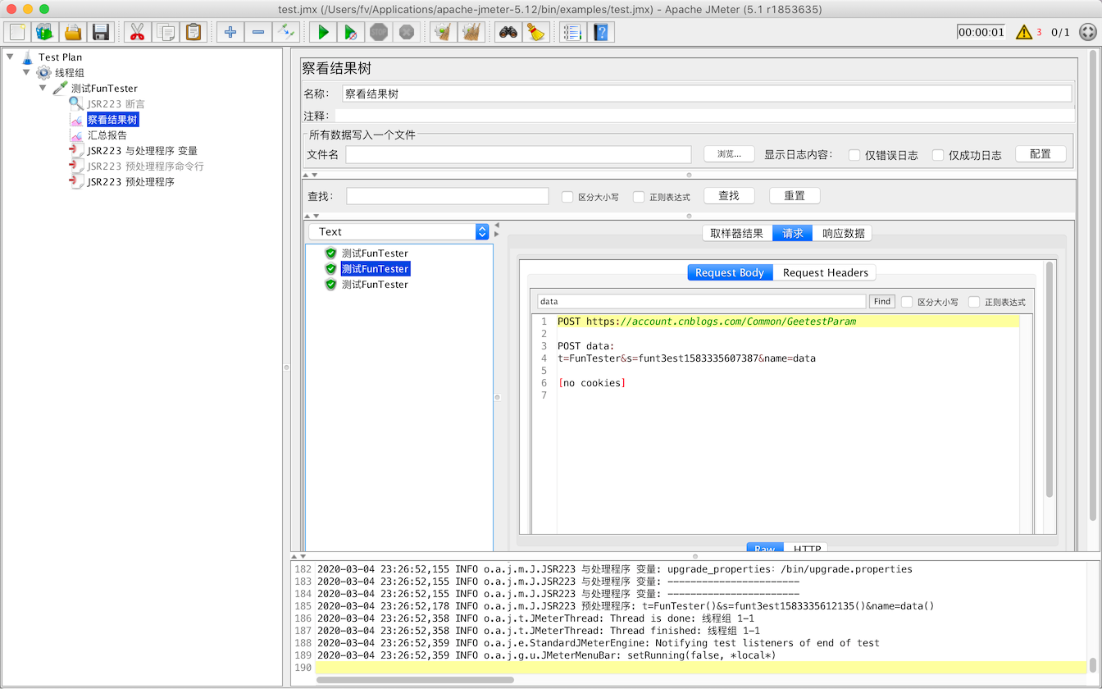Switch to the 取样器结果 tab
Image resolution: width=1102 pixels, height=689 pixels.
737,233
